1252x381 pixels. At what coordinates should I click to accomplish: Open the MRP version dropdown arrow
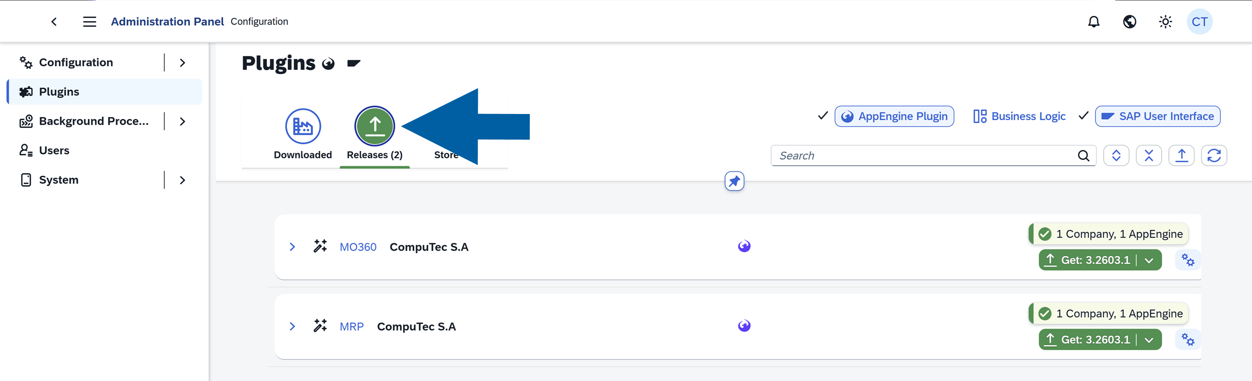(1149, 340)
